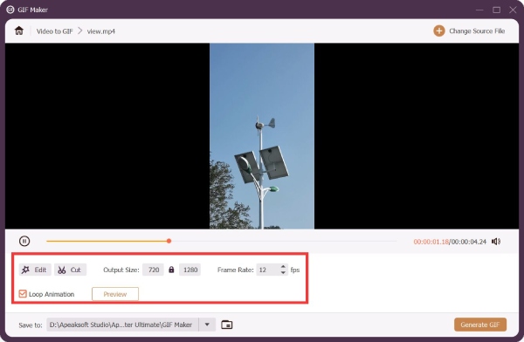Mute the volume speaker icon
Screen dimensions: 524x342
pyautogui.click(x=496, y=241)
